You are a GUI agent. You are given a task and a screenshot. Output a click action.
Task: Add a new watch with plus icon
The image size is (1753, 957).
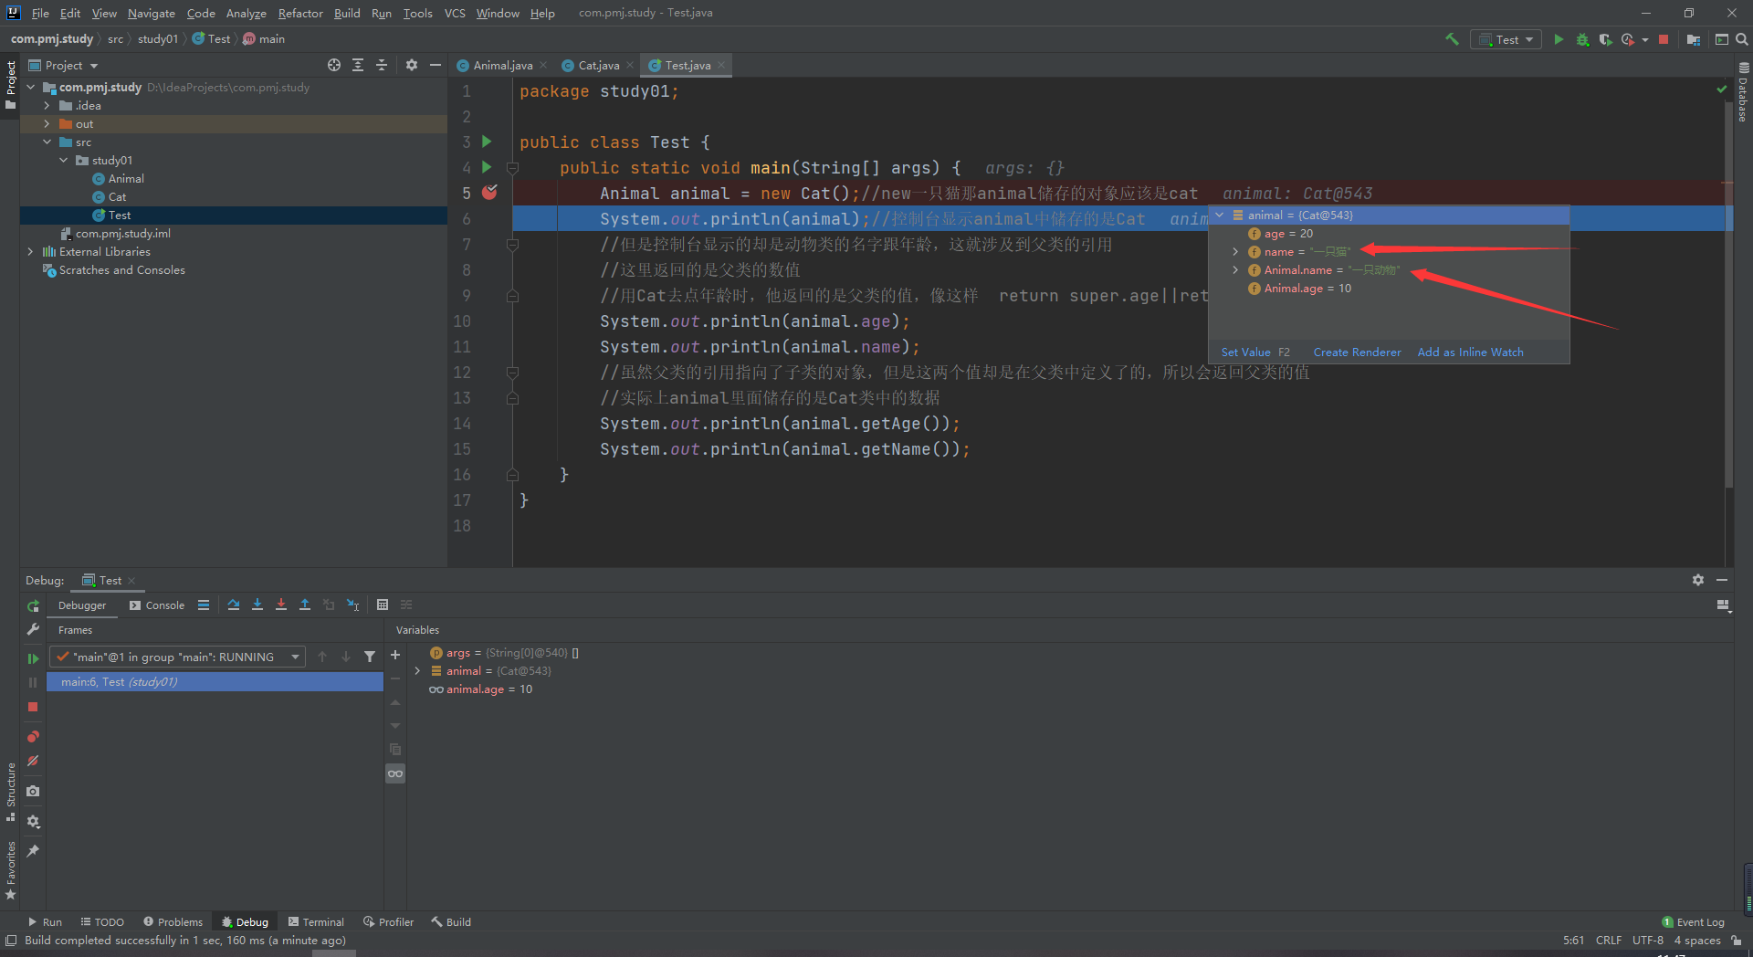tap(395, 655)
